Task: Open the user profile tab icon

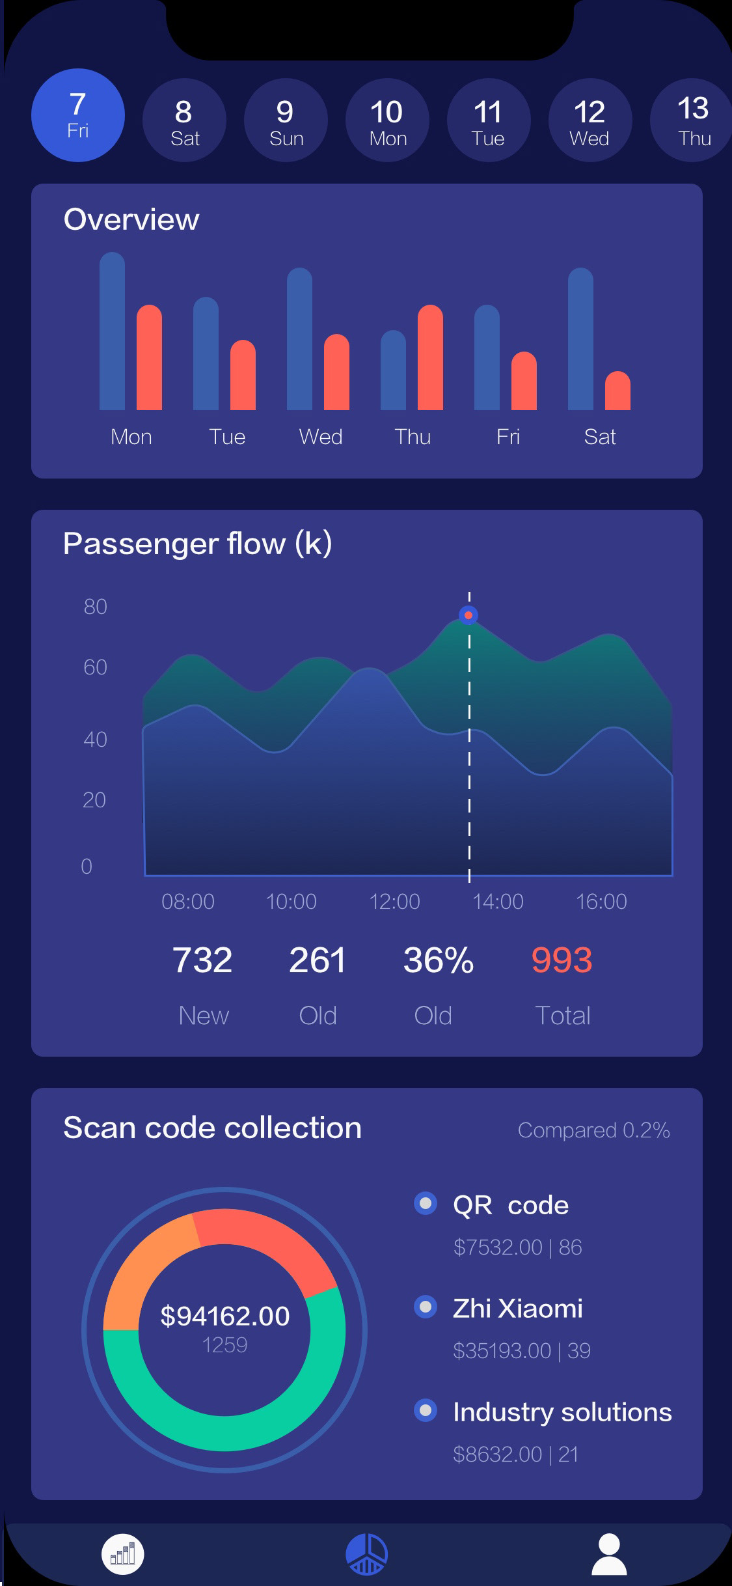Action: point(609,1553)
